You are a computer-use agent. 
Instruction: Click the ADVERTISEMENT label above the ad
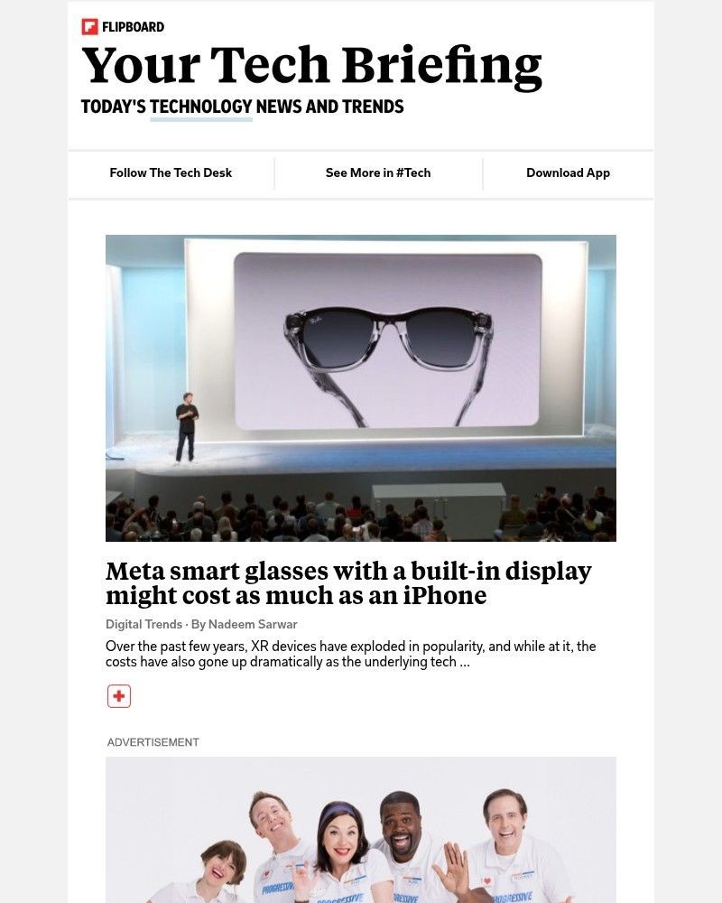tap(153, 742)
